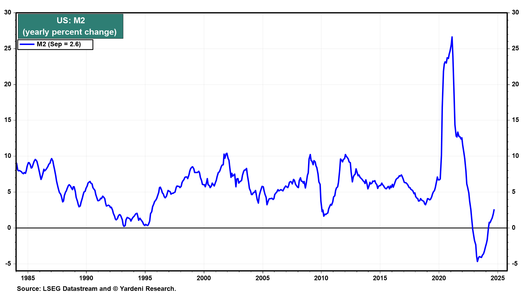Click the left y-axis label -5
523x294 pixels.
tap(8, 264)
